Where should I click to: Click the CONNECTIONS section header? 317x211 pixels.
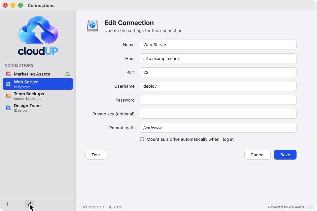tap(19, 65)
